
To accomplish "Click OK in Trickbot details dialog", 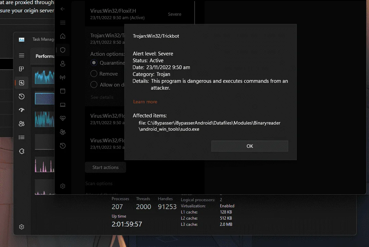I will point(250,146).
